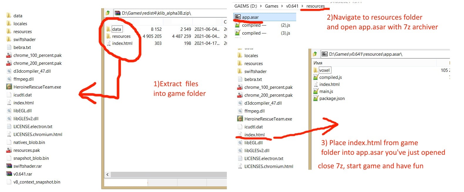Click the package.json file icon
Image resolution: width=464 pixels, height=192 pixels.
point(316,98)
